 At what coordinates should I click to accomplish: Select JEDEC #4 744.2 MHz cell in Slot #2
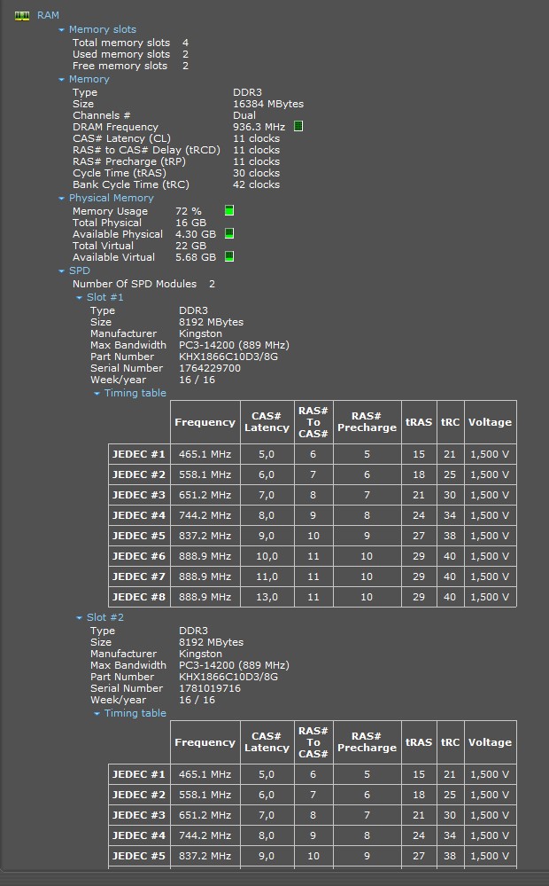coord(205,835)
